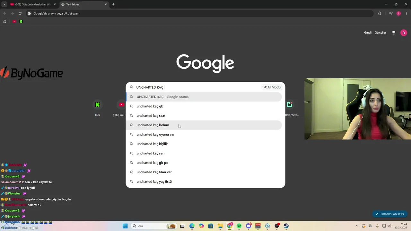
Task: Close the Yeni Sekme tab
Action: point(106,4)
